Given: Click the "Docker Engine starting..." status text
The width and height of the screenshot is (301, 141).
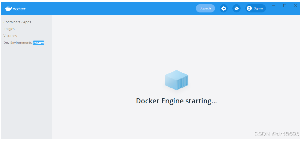Looking at the screenshot, I should (x=176, y=101).
